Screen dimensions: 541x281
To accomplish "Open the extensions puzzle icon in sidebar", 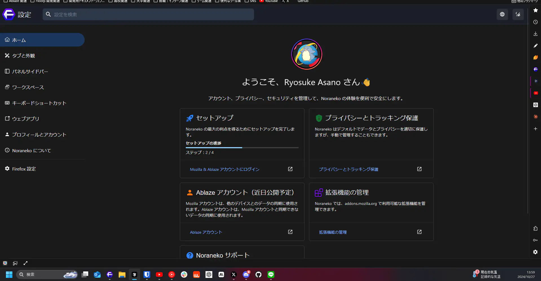I will [x=535, y=228].
